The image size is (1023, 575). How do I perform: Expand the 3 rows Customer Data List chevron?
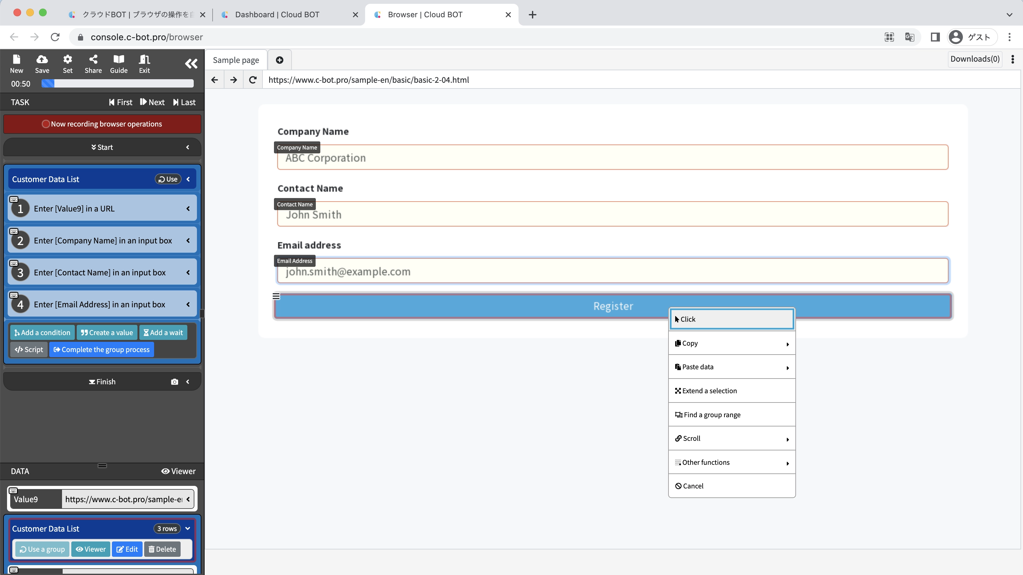pos(188,529)
